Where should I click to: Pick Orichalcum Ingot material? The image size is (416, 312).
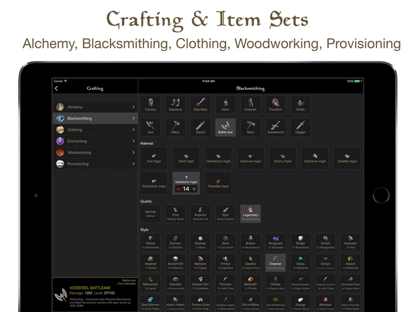218,158
